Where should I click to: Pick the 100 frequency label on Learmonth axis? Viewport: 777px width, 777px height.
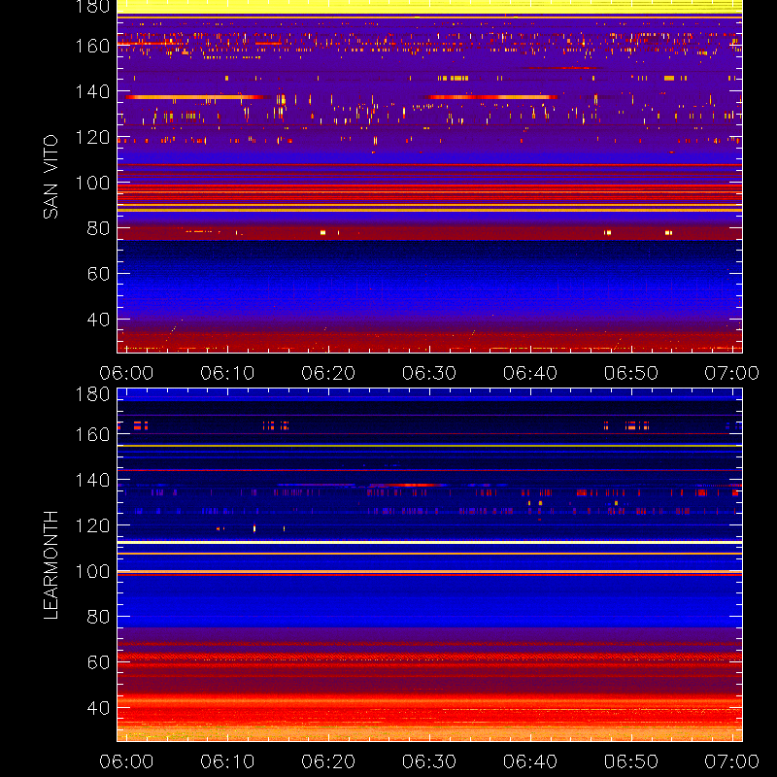92,571
